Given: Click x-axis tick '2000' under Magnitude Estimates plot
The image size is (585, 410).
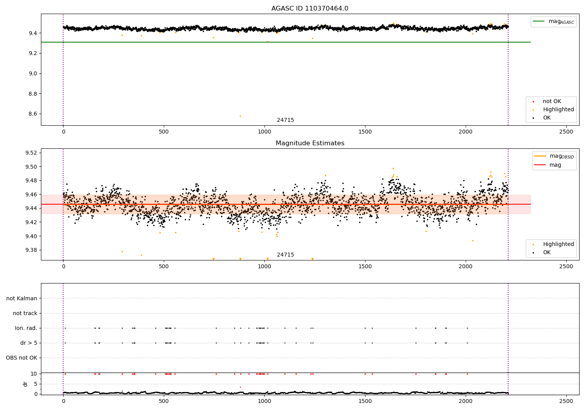Looking at the screenshot, I should click(466, 267).
